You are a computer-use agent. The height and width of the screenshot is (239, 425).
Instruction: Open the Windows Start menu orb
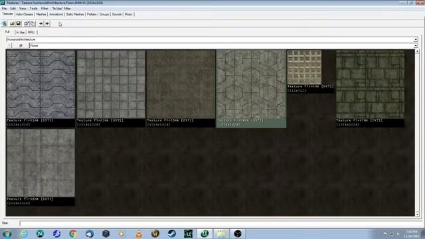click(7, 234)
